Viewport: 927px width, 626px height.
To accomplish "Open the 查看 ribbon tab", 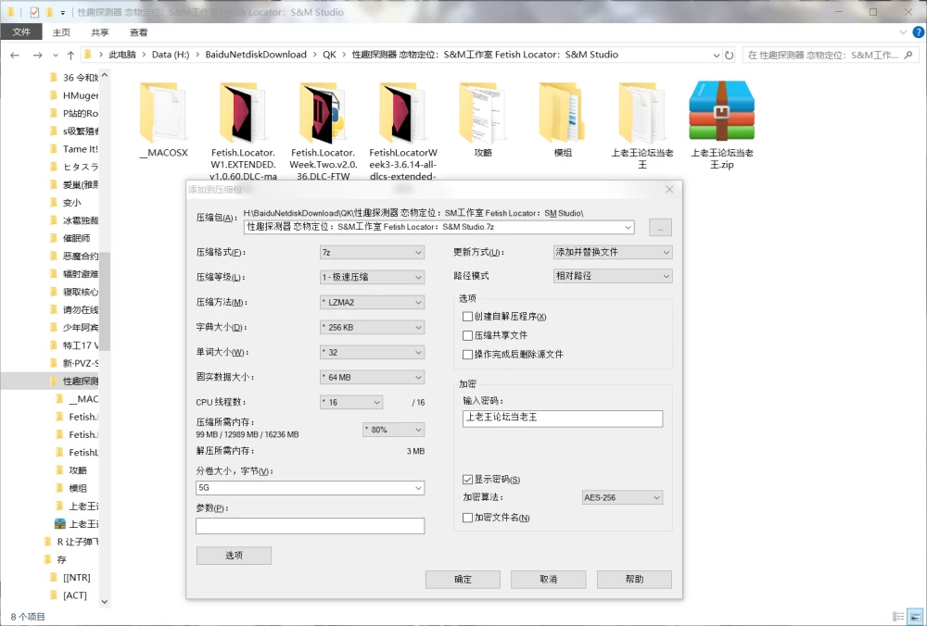I will tap(138, 32).
